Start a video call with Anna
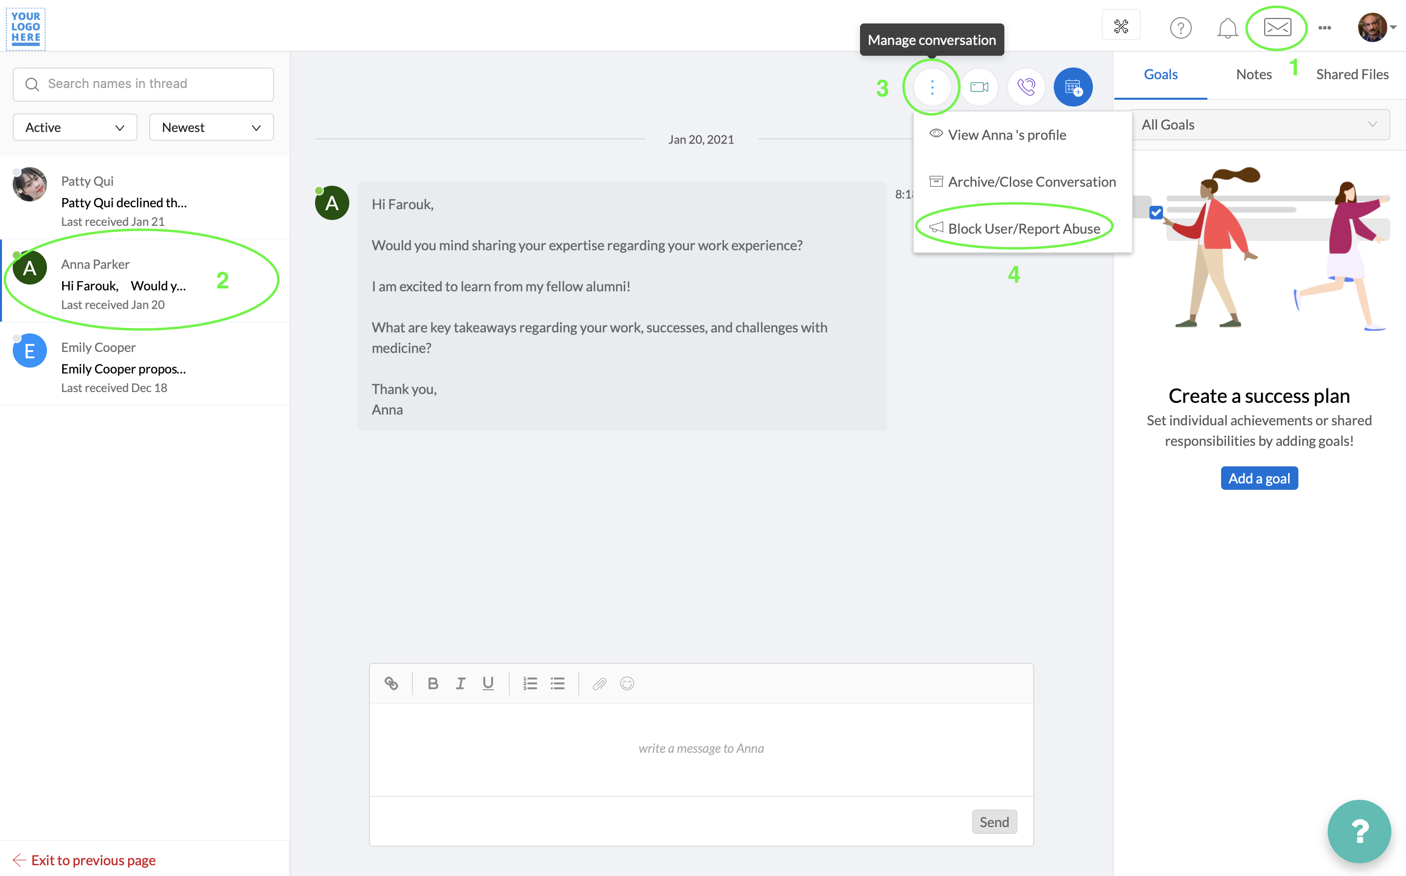 tap(979, 87)
